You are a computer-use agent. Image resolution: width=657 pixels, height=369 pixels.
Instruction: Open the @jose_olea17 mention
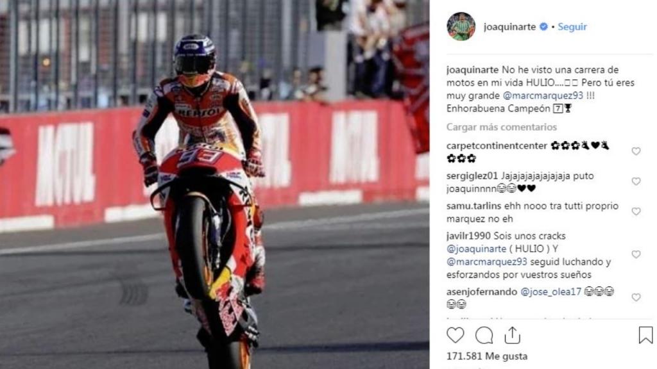(550, 291)
